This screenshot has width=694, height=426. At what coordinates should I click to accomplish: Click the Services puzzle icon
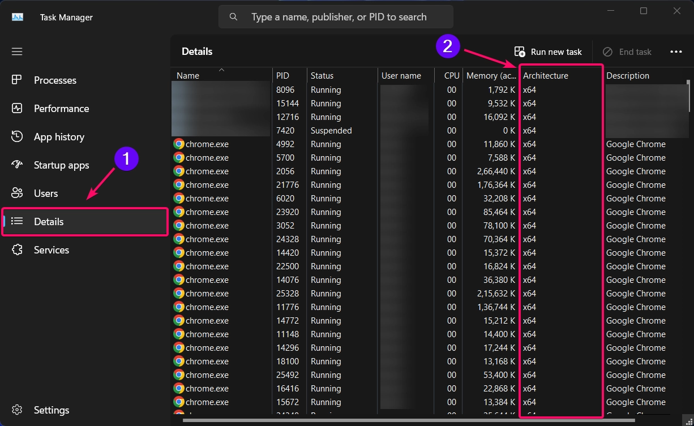point(17,249)
